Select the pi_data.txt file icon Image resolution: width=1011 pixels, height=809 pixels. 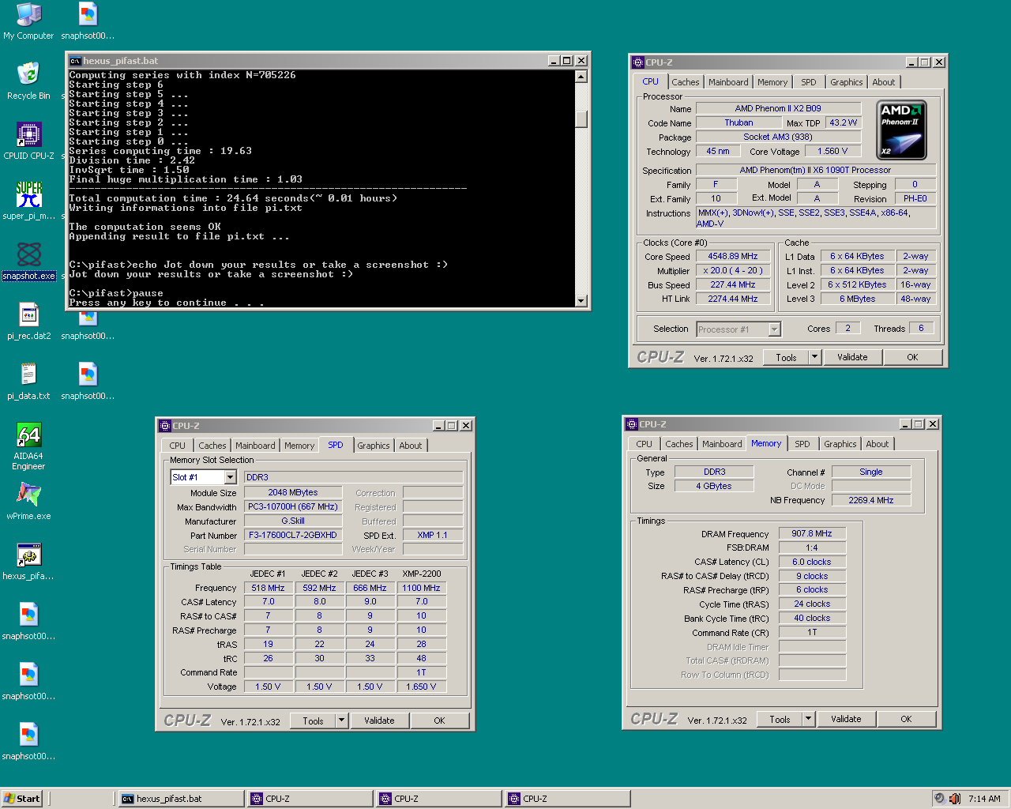tap(28, 375)
